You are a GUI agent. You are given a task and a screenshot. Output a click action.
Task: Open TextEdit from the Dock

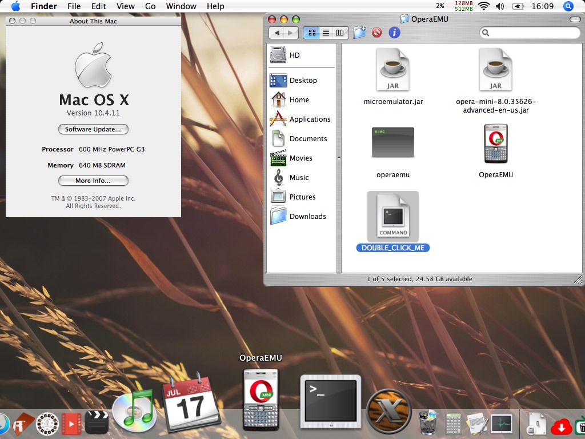click(476, 424)
